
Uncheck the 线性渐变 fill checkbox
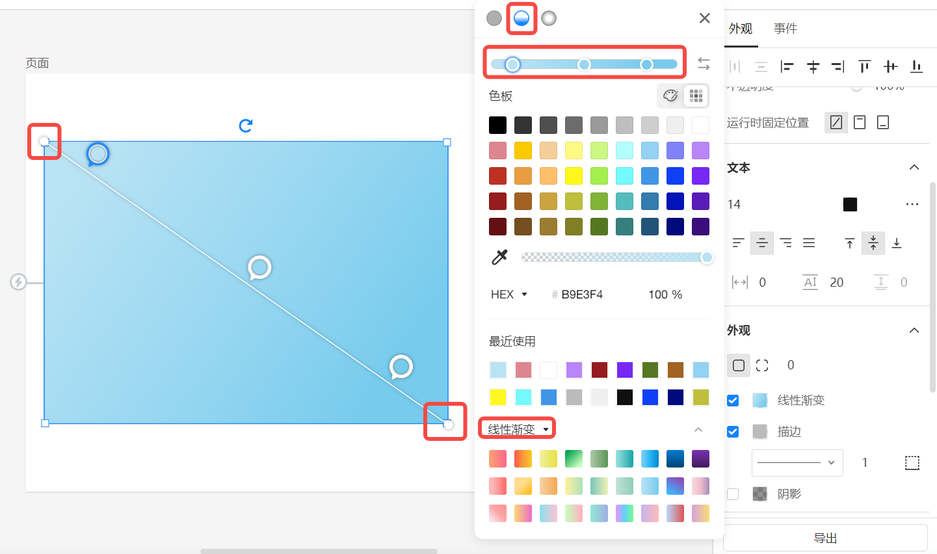pyautogui.click(x=733, y=401)
